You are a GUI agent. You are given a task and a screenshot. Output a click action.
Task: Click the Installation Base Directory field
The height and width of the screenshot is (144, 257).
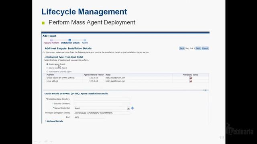tap(102, 99)
